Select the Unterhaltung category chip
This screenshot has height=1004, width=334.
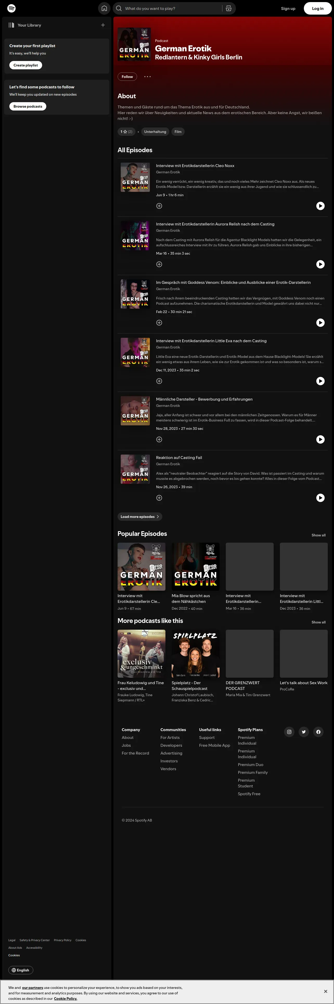click(x=155, y=132)
